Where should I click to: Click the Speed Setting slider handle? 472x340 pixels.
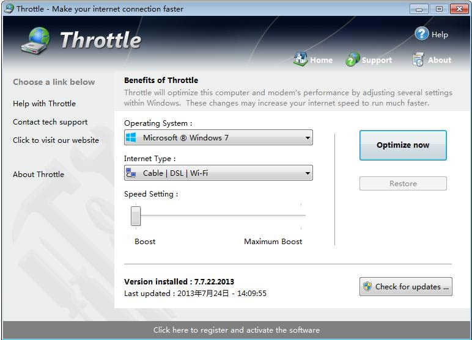[x=136, y=215]
